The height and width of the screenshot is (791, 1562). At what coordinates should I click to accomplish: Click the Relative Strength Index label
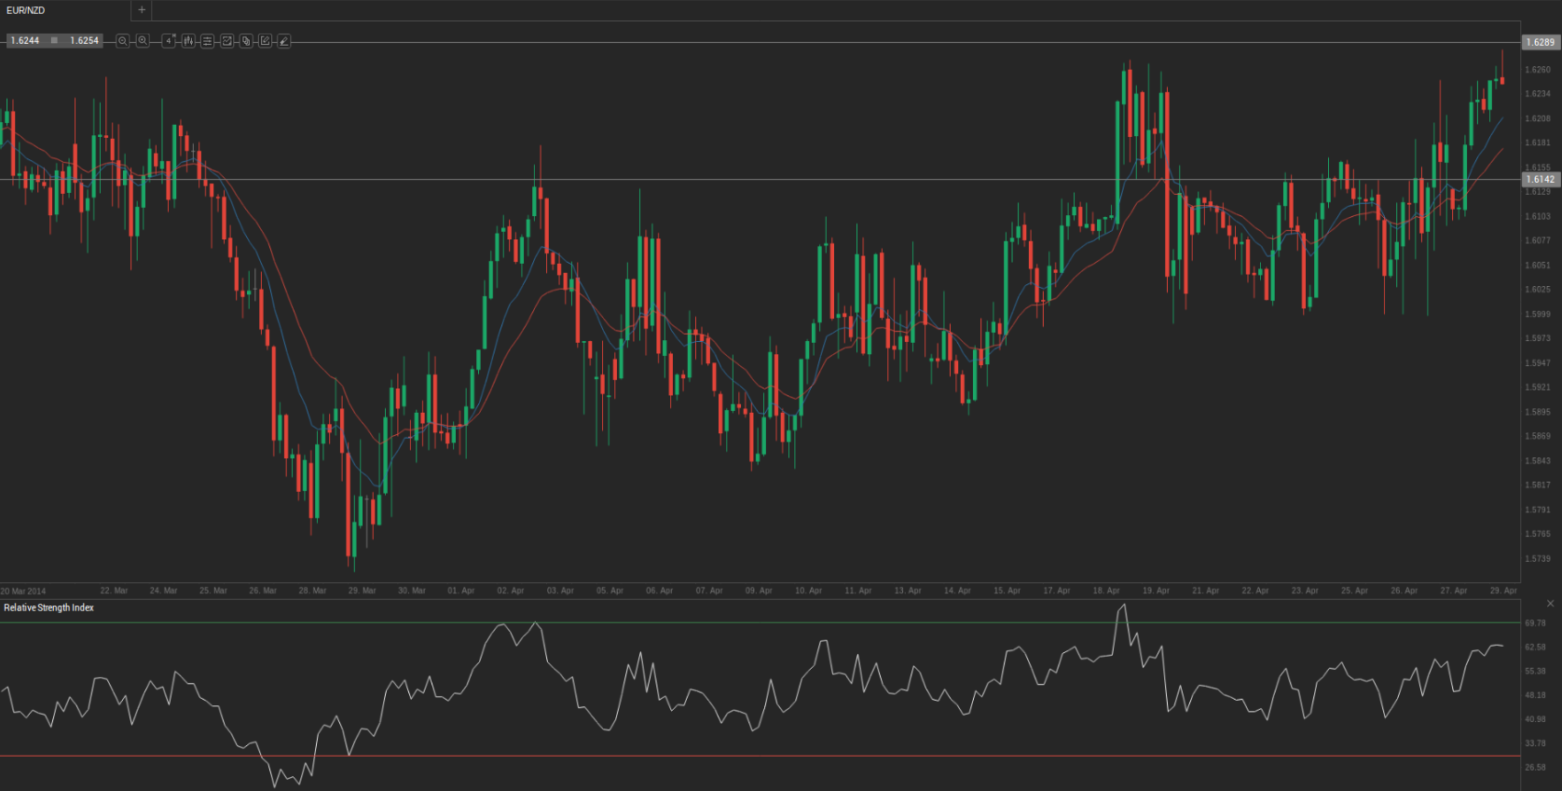click(x=48, y=607)
